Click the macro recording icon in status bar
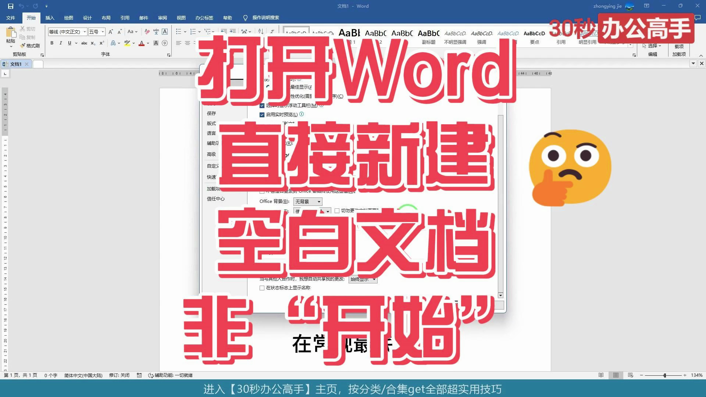 [x=139, y=375]
